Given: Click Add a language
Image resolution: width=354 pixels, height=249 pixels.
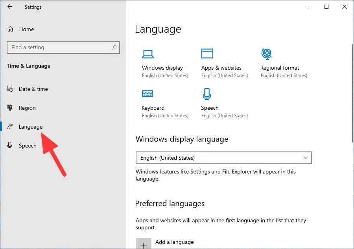Looking at the screenshot, I should click(174, 242).
